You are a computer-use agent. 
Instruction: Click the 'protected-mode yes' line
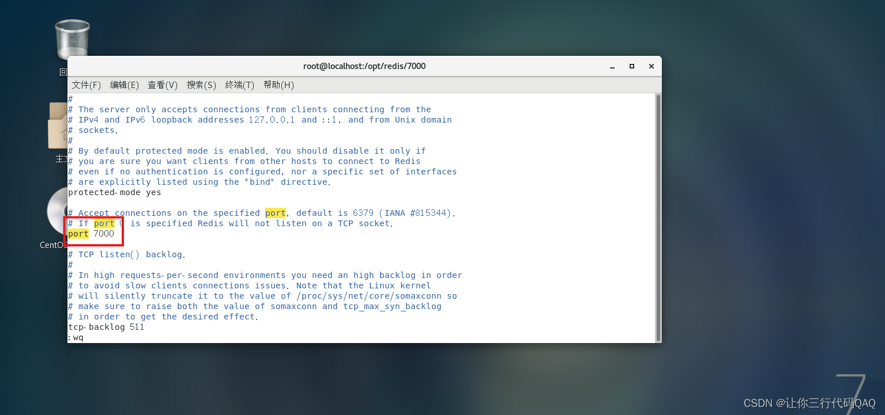(115, 192)
